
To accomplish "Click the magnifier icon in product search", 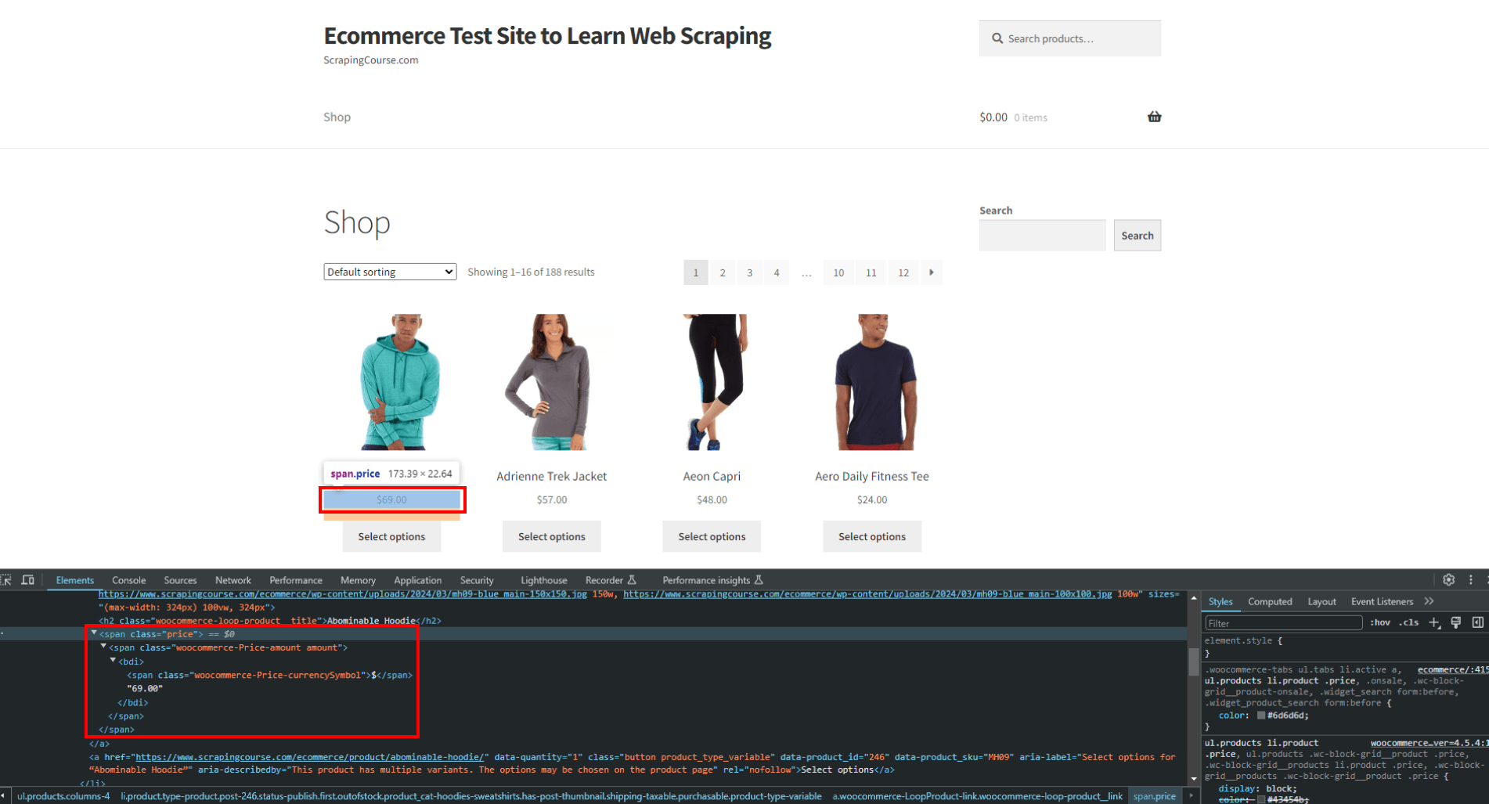I will pyautogui.click(x=997, y=38).
